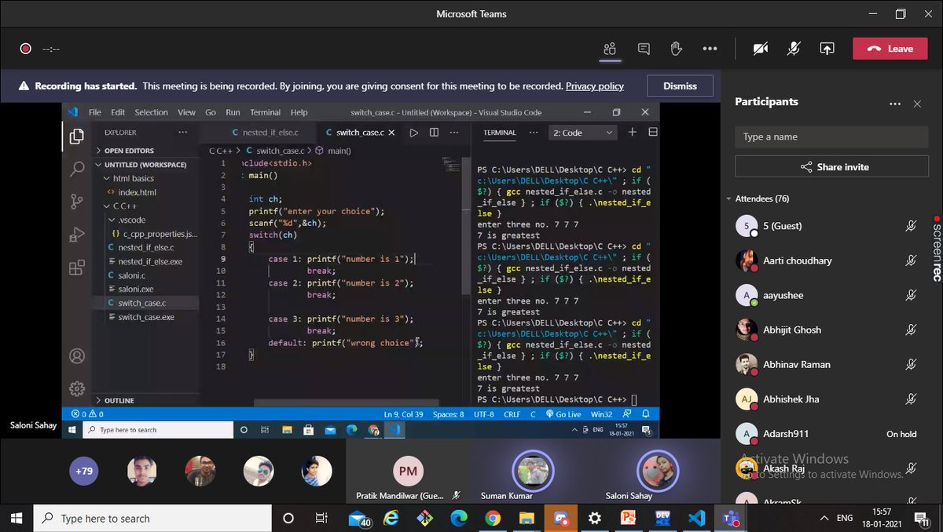The width and height of the screenshot is (943, 532).
Task: Click the share content icon
Action: click(x=827, y=49)
